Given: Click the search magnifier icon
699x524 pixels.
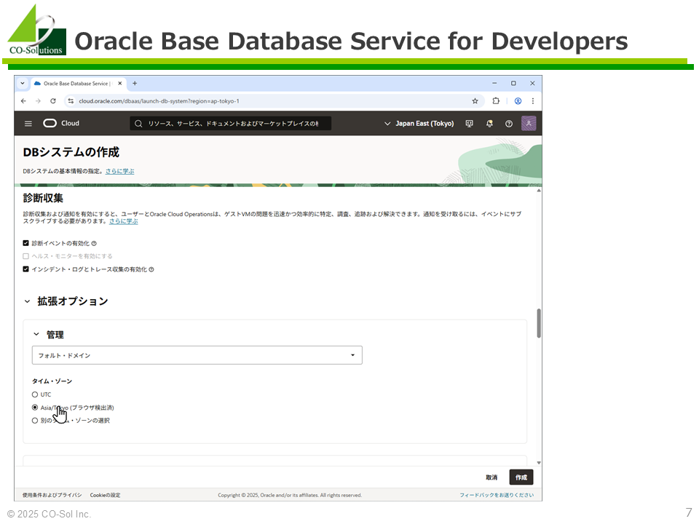Looking at the screenshot, I should tap(138, 124).
